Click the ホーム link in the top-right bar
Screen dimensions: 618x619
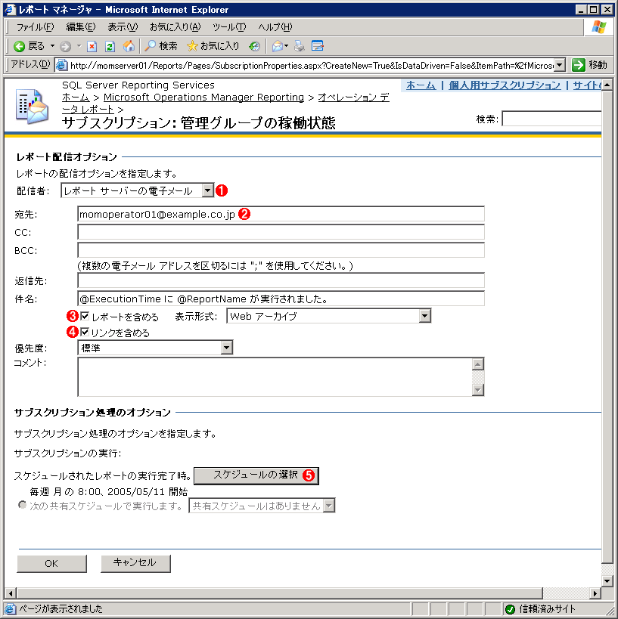pos(421,85)
